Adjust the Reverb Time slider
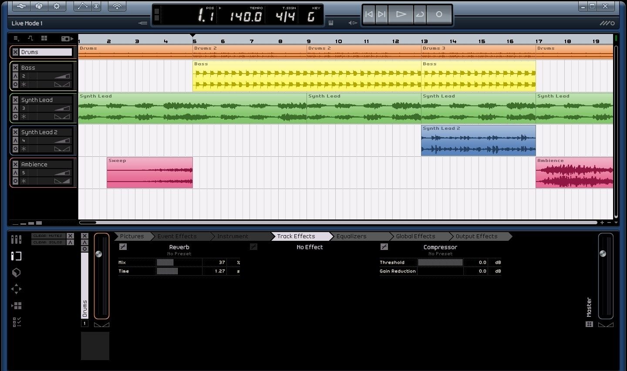This screenshot has width=627, height=371. click(179, 271)
